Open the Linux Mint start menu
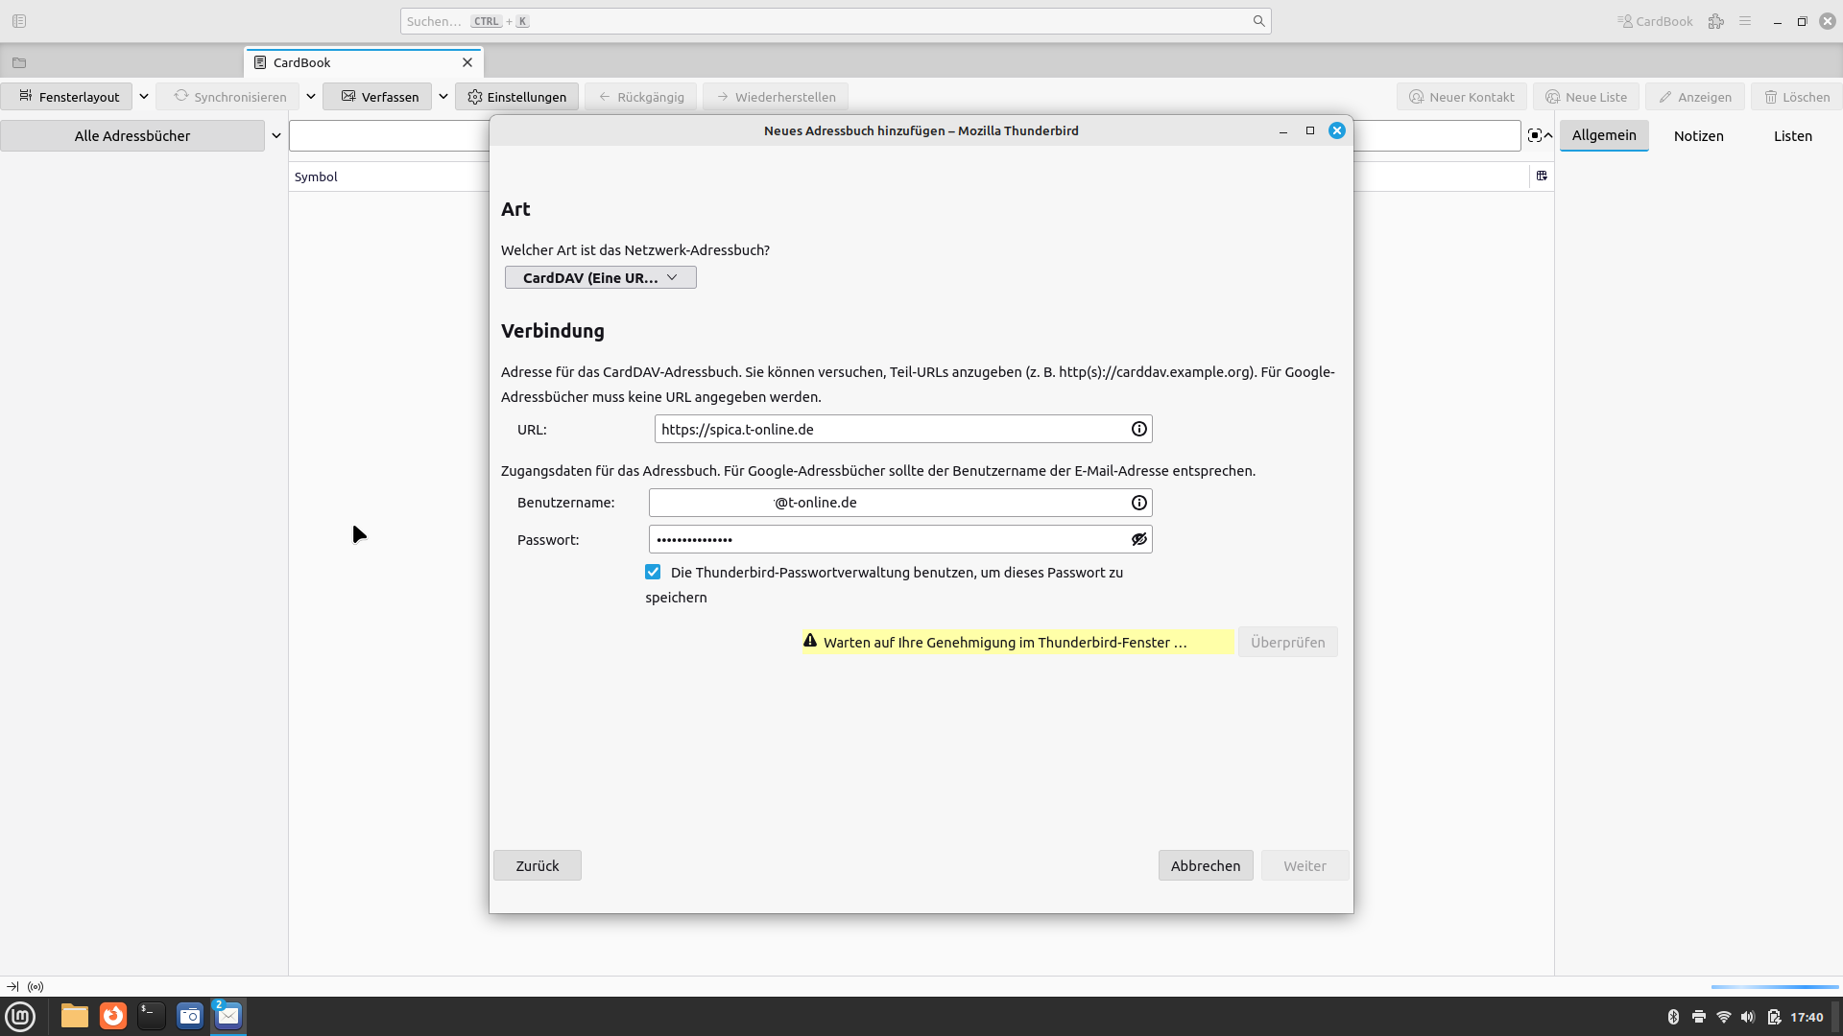 pos(20,1016)
